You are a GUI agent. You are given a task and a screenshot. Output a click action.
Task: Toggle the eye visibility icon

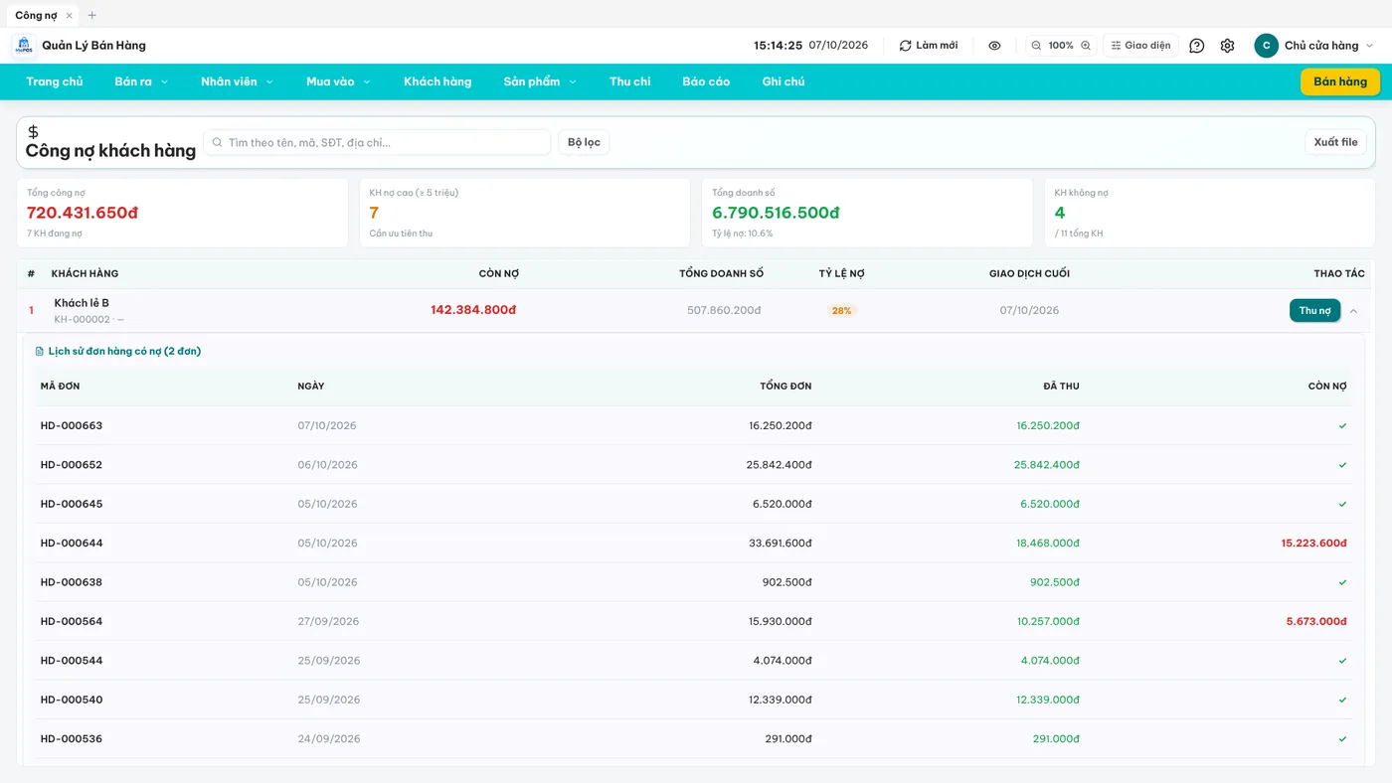[994, 46]
